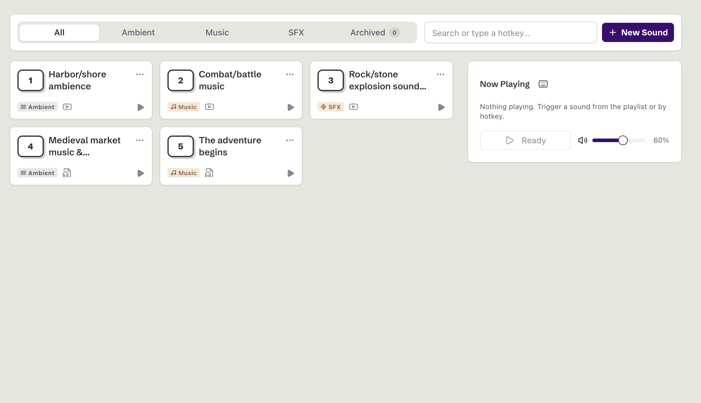701x403 pixels.
Task: Switch to the SFX tab
Action: click(x=296, y=32)
